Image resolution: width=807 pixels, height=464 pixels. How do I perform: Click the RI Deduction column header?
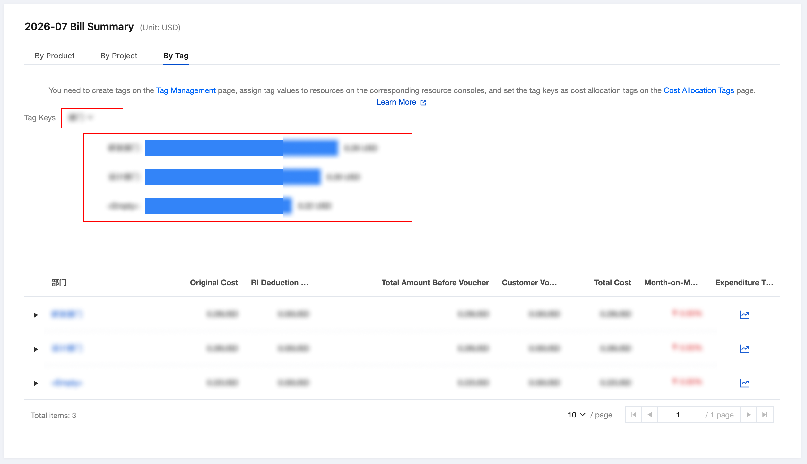coord(280,283)
